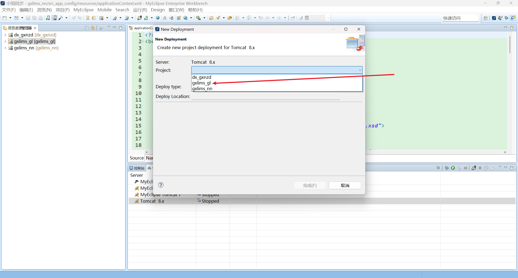Click the 取消 cancel button
The width and height of the screenshot is (518, 278).
[x=345, y=185]
